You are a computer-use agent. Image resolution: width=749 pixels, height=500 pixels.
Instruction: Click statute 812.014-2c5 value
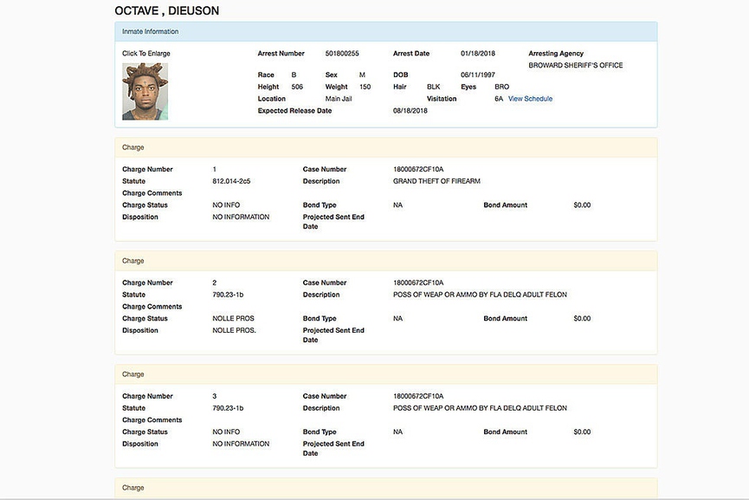click(231, 181)
